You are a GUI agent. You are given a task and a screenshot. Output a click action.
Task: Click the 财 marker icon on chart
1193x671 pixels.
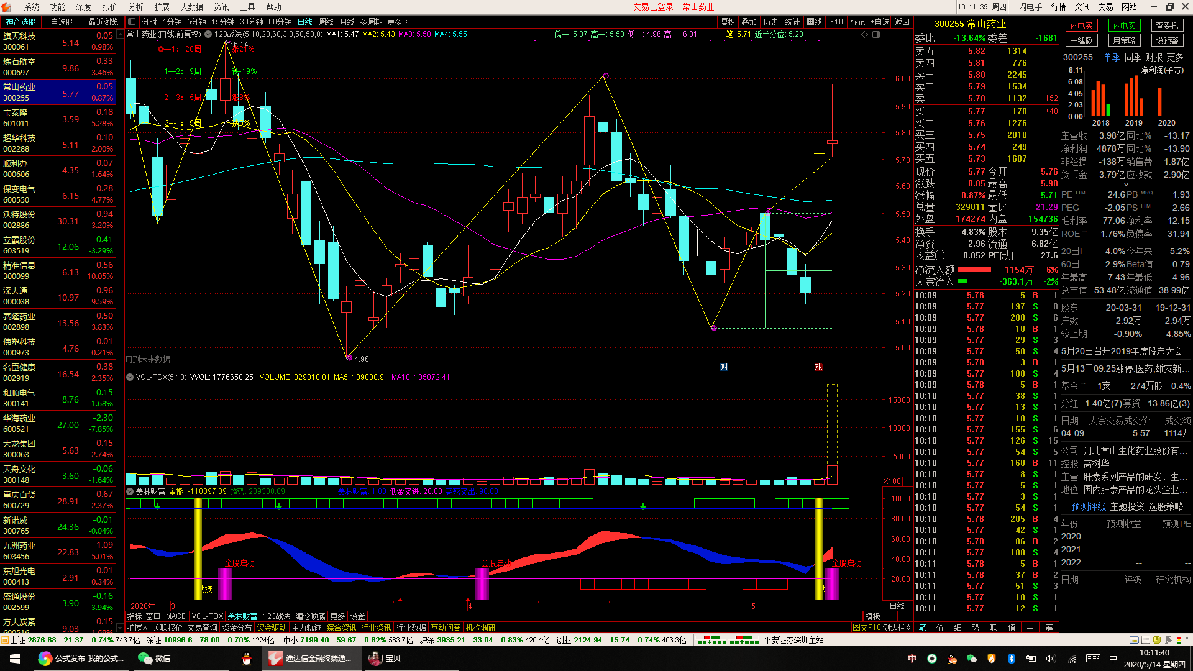(x=724, y=367)
